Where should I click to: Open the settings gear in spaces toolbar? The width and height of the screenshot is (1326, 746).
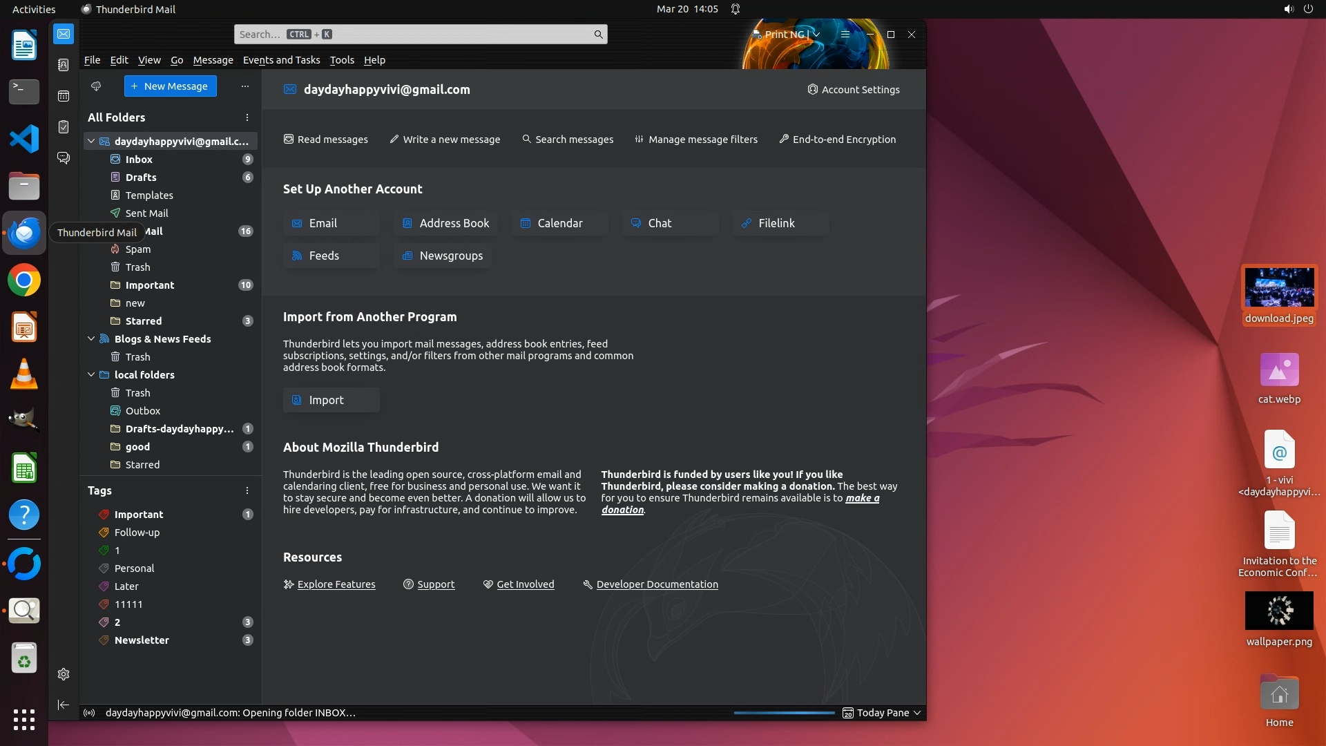64,674
